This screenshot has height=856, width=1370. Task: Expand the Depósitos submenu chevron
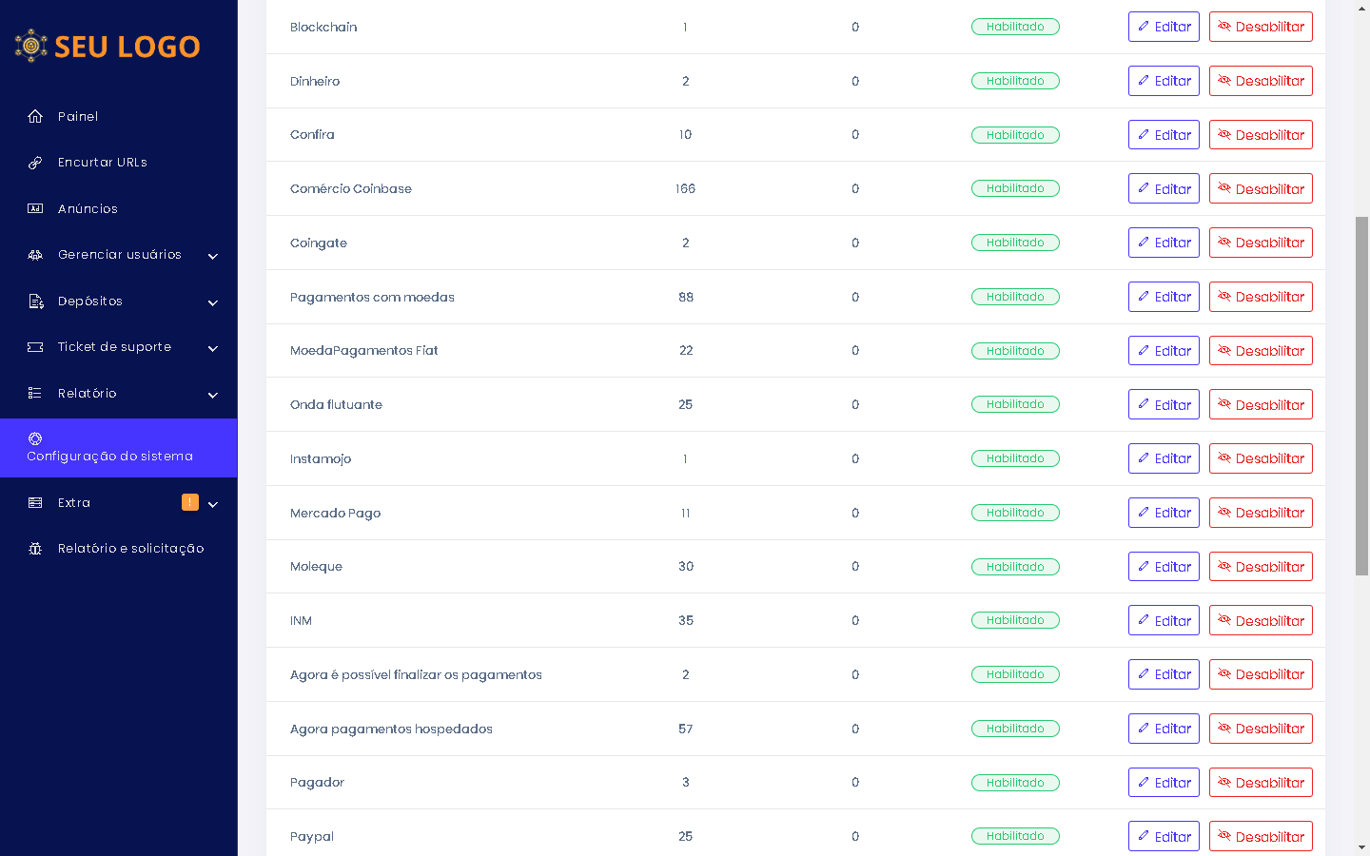[213, 302]
